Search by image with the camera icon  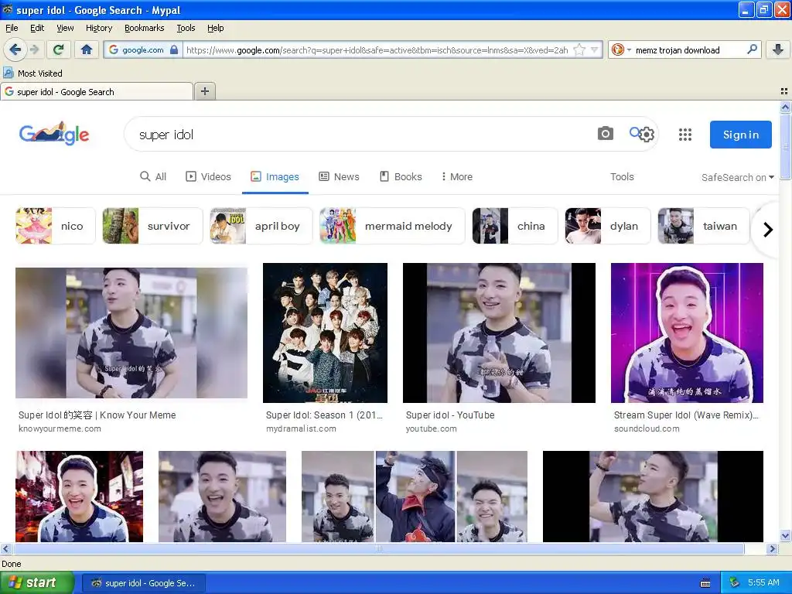[x=605, y=134]
